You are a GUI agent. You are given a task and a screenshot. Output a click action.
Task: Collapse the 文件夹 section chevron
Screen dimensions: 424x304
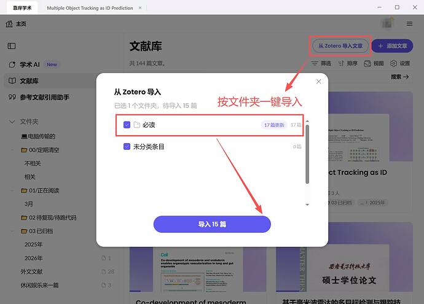[12, 122]
